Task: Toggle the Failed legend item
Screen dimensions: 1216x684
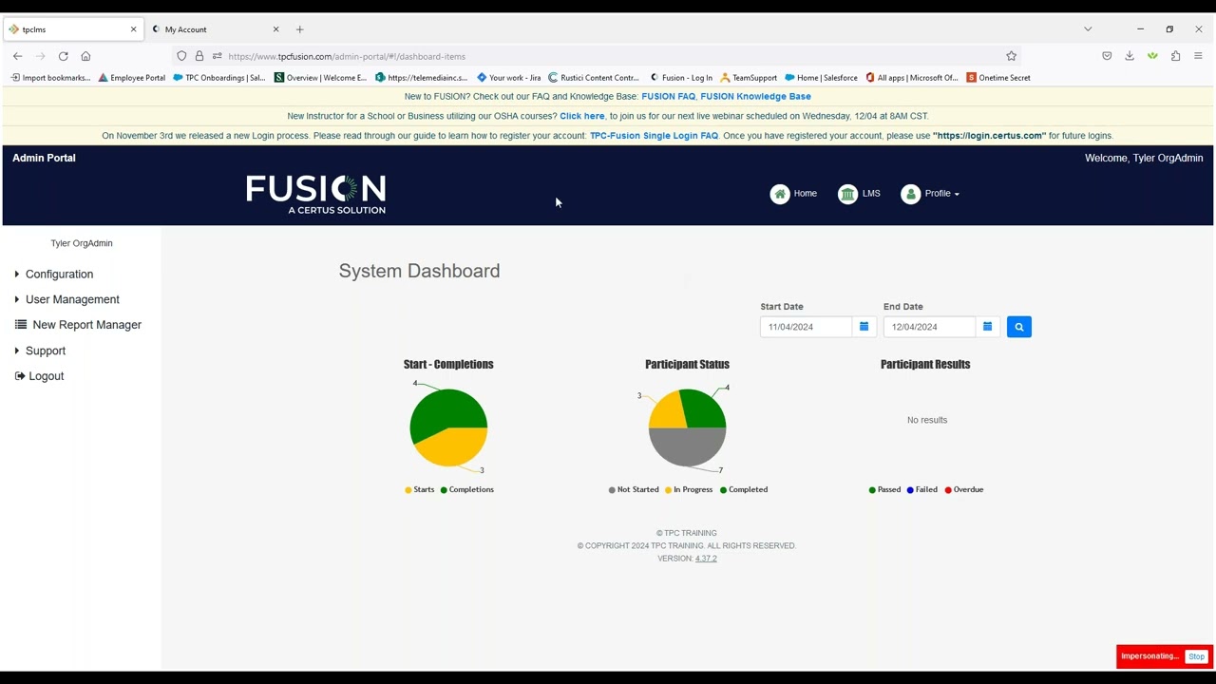Action: click(x=921, y=490)
